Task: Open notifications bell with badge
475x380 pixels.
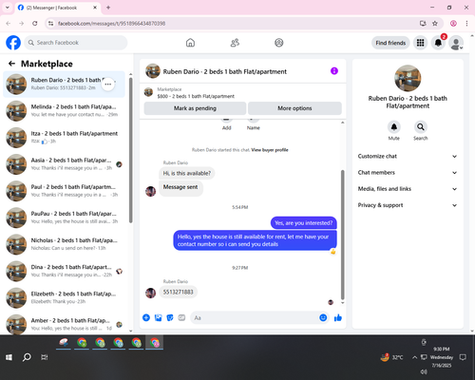Action: coord(438,43)
